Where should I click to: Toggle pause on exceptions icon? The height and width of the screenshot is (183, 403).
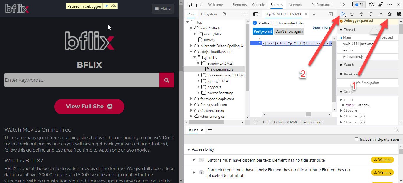399,14
